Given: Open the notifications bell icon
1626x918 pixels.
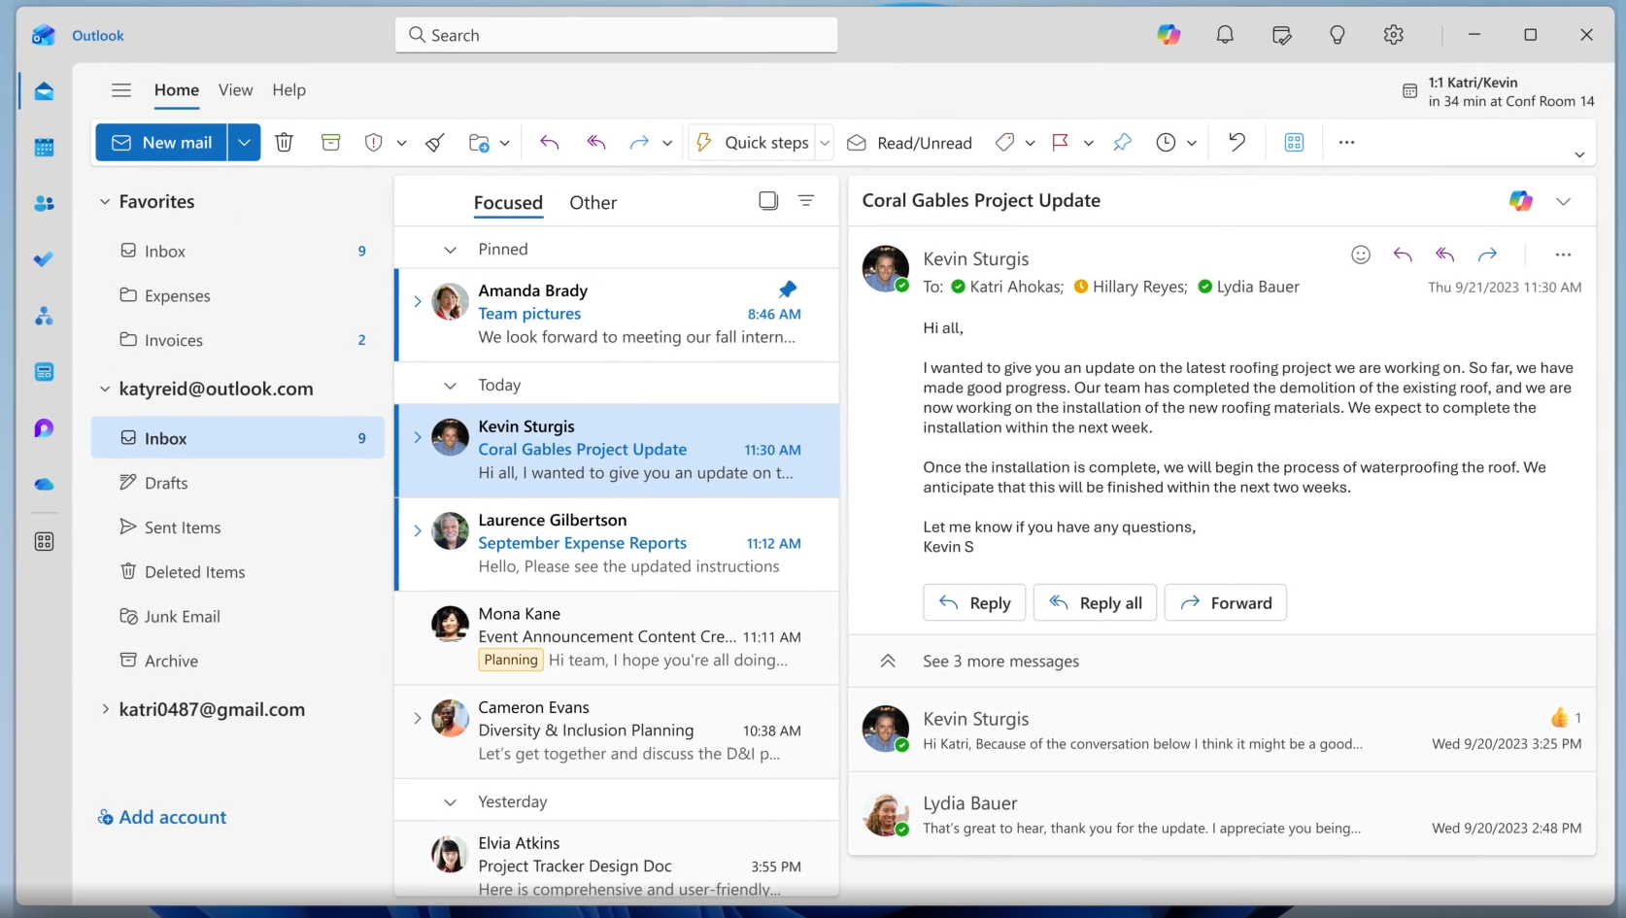Looking at the screenshot, I should click(x=1225, y=35).
